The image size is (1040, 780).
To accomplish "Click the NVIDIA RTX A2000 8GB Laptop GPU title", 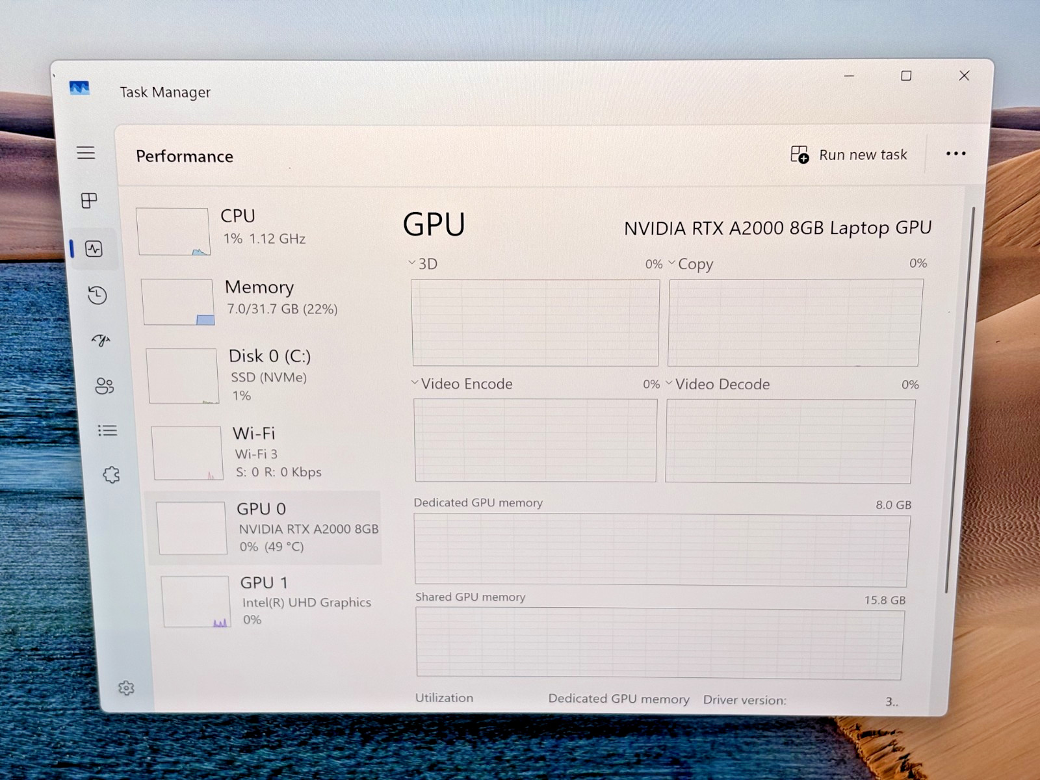I will 777,227.
